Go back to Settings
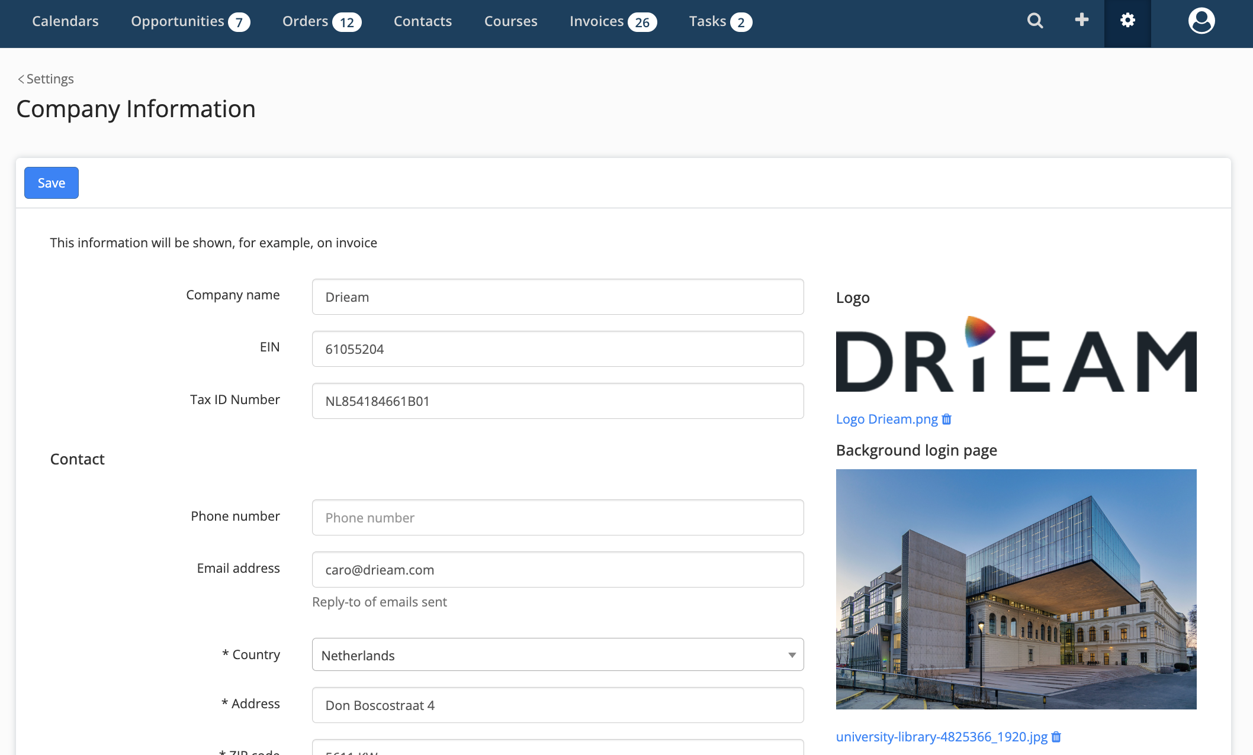Image resolution: width=1253 pixels, height=755 pixels. click(x=46, y=79)
